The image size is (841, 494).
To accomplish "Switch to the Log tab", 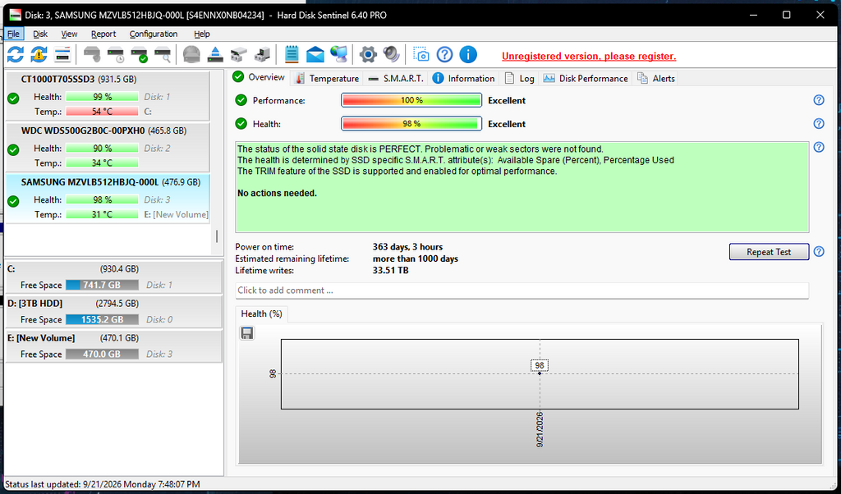I will tap(519, 78).
